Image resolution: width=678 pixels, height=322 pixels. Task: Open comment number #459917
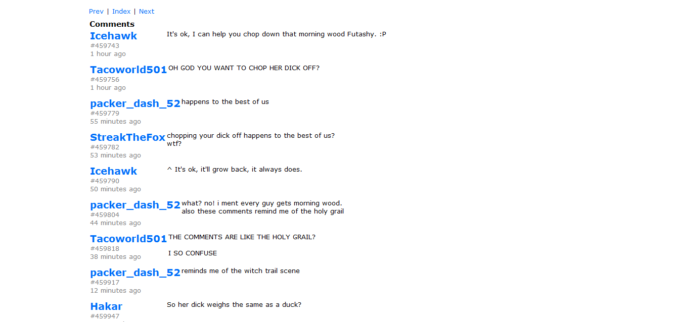(105, 283)
